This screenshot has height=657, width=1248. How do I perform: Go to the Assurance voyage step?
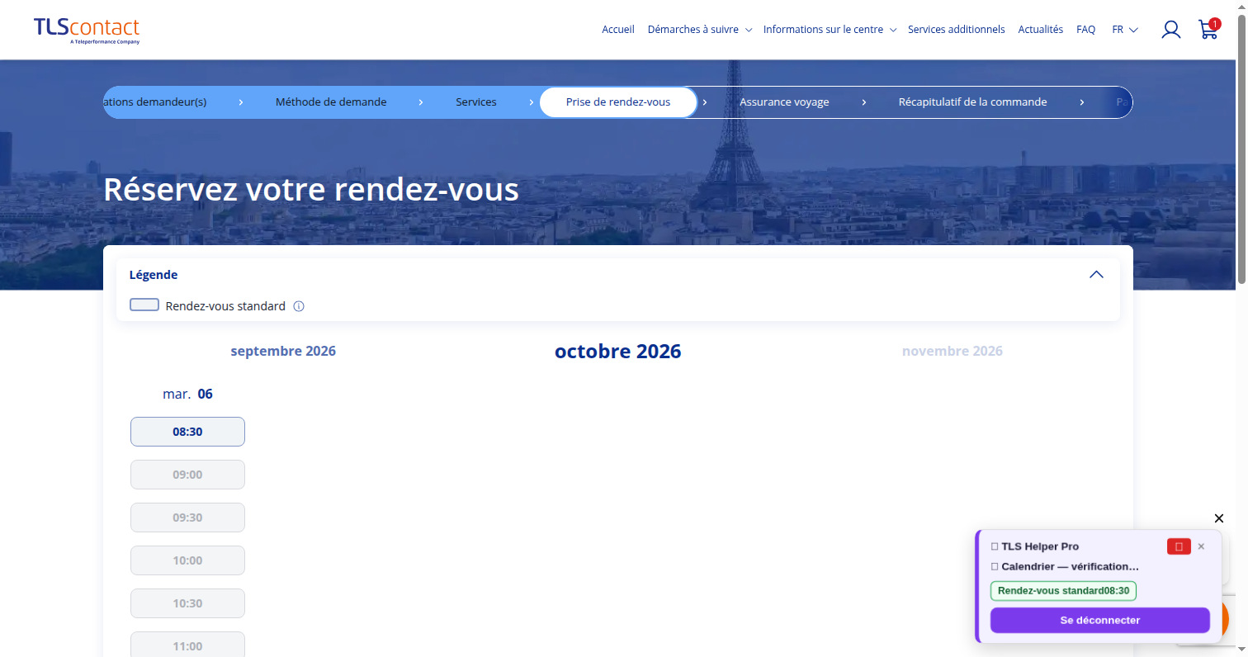coord(784,102)
